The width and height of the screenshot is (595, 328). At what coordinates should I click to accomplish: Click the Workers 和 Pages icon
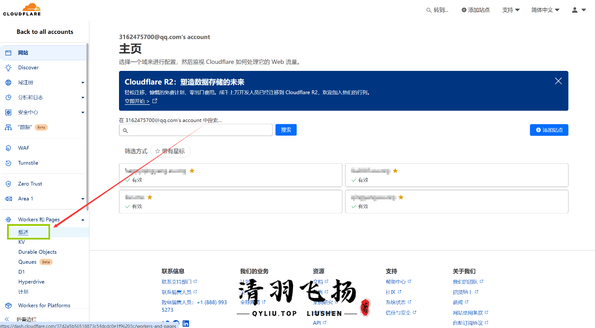(8, 219)
